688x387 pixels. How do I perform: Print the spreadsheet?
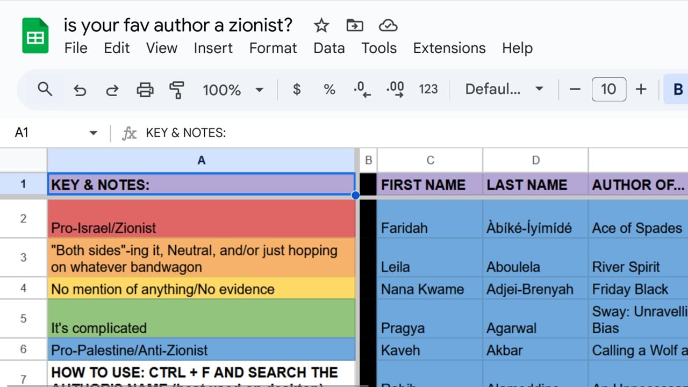click(x=145, y=90)
